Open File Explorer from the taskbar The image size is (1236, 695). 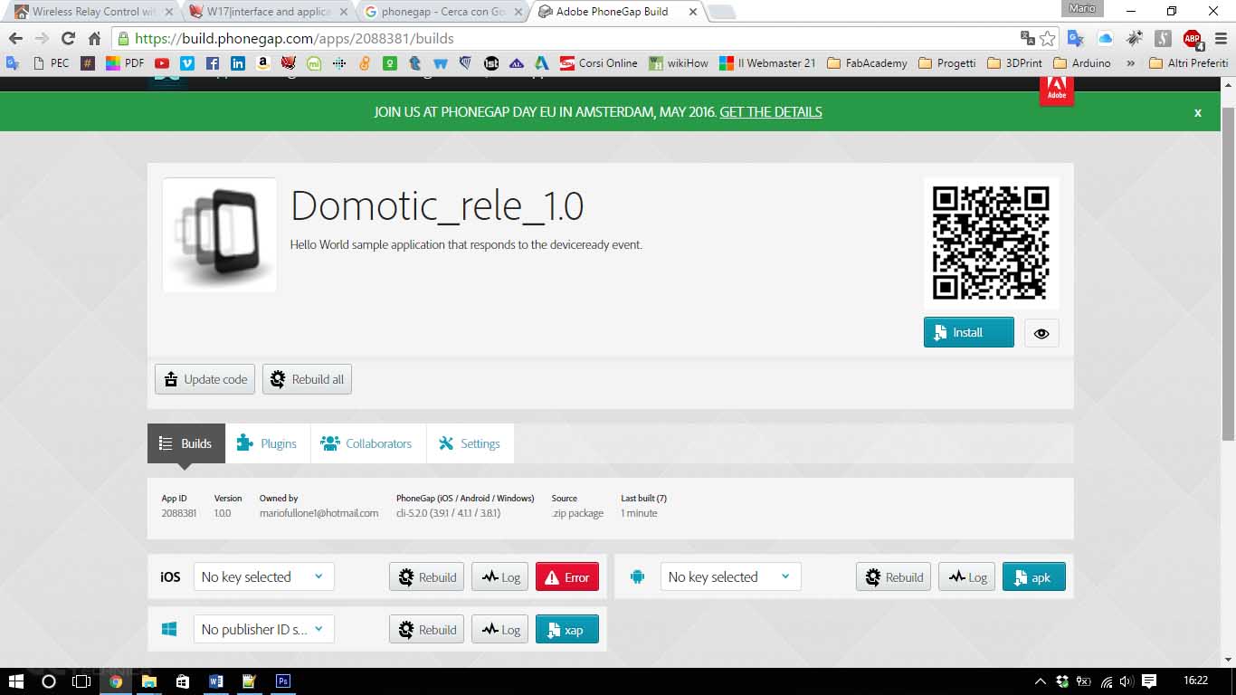(148, 681)
